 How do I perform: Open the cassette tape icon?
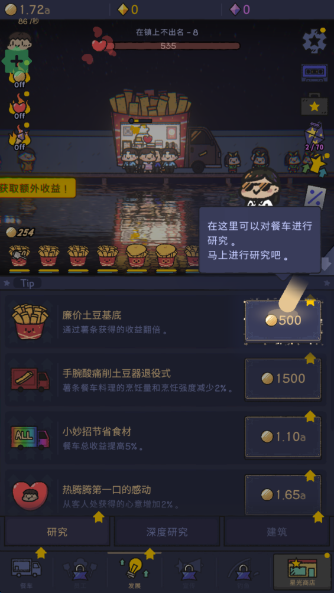[314, 72]
